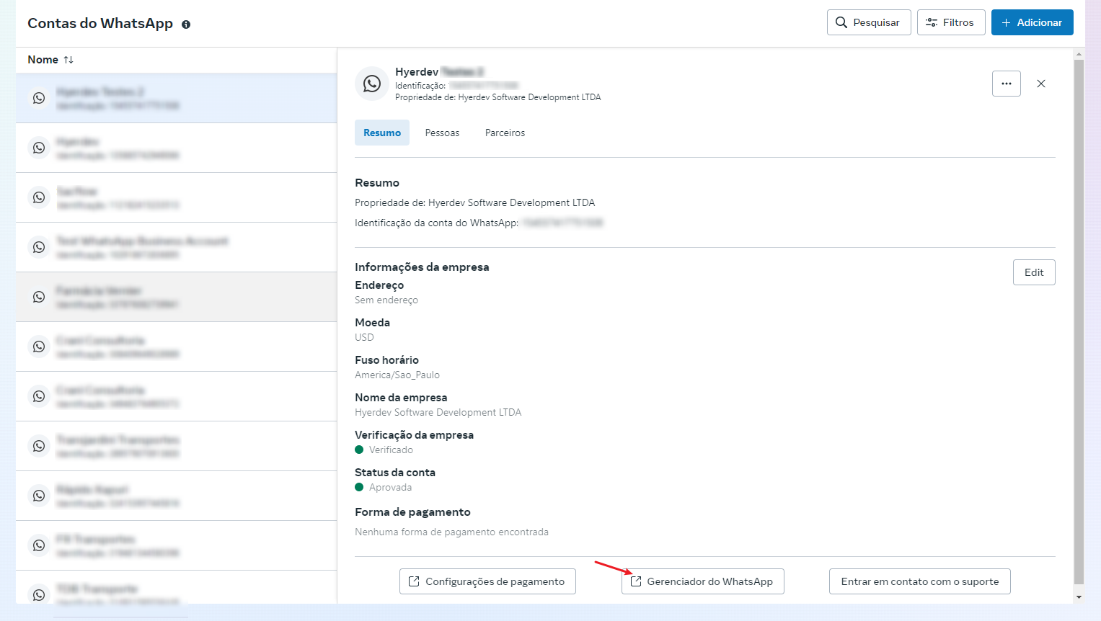Click scrollbar up arrow in details panel

tap(1079, 54)
